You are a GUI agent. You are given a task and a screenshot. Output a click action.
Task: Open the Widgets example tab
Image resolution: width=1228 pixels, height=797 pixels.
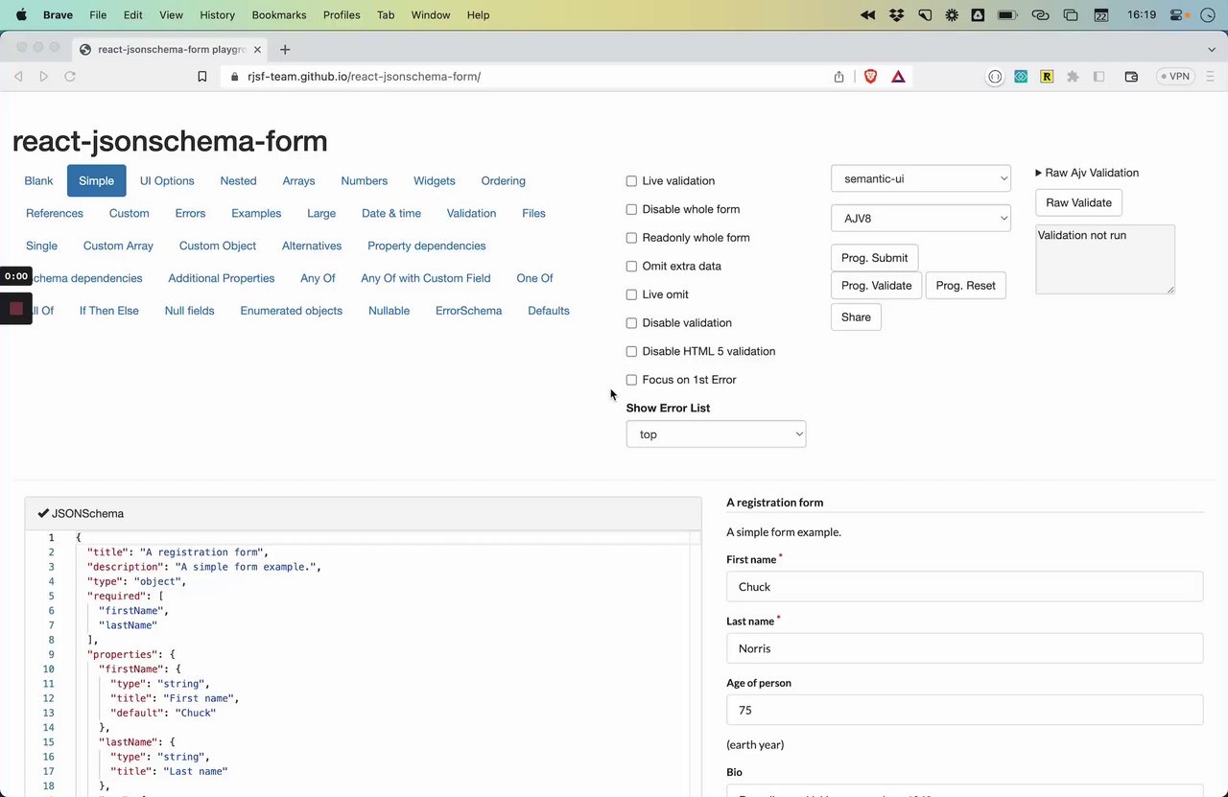coord(435,180)
